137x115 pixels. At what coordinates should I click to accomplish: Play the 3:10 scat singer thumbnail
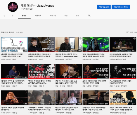click(x=69, y=71)
